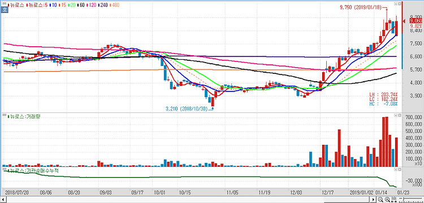
Task: Click the blue 호 badge icon
Action: [5, 10]
